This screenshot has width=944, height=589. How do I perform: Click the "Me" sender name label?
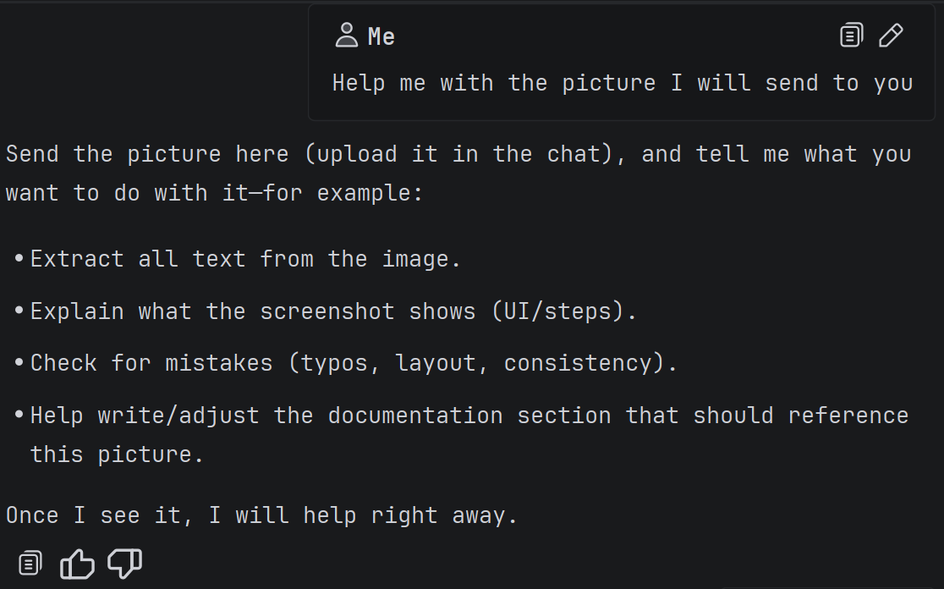(x=381, y=36)
